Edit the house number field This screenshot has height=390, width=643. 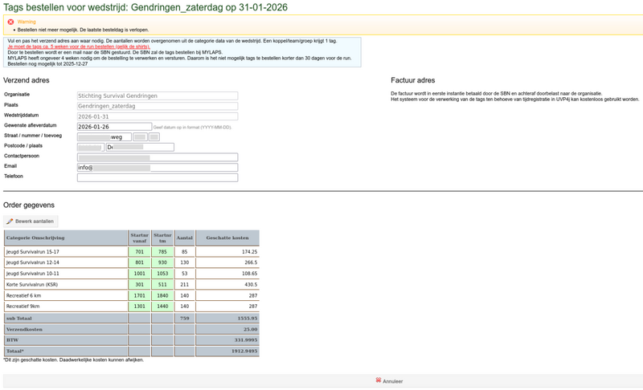coord(140,137)
